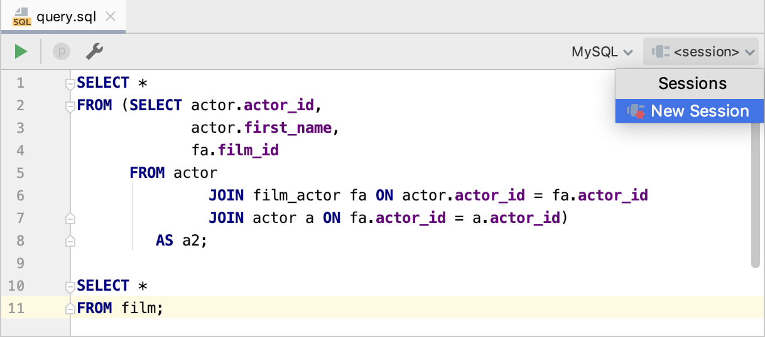Click line number 11 in gutter
Screen dimensions: 765x337
[x=16, y=308]
